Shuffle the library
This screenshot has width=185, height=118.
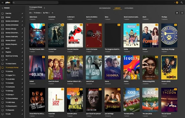point(182,13)
